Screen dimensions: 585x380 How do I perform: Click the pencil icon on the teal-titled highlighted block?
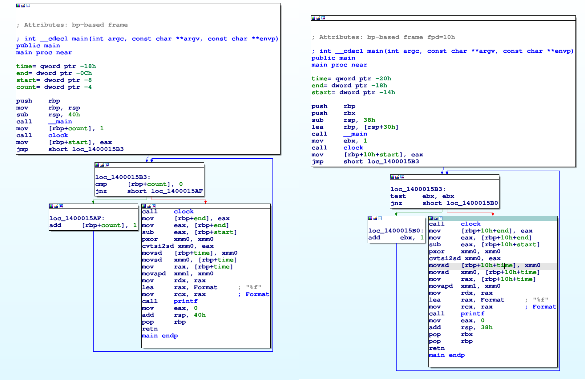436,218
